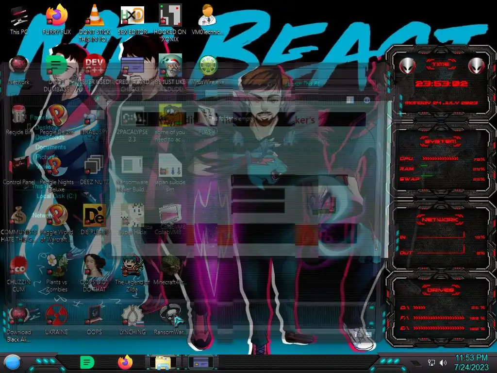Open the Super Hilda shortcut
This screenshot has height=373, width=497.
pos(132,220)
